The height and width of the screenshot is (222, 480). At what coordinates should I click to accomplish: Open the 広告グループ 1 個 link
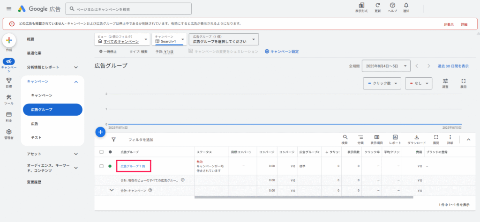(x=133, y=166)
